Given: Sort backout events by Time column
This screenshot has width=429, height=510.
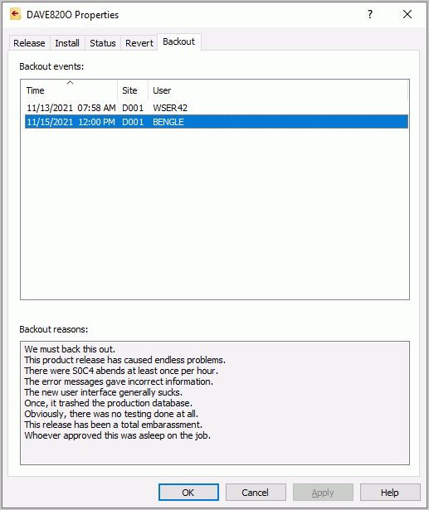Looking at the screenshot, I should click(70, 90).
